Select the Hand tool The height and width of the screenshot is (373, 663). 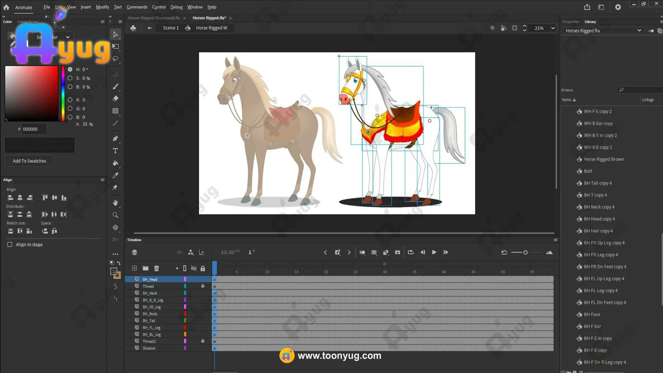pyautogui.click(x=116, y=203)
